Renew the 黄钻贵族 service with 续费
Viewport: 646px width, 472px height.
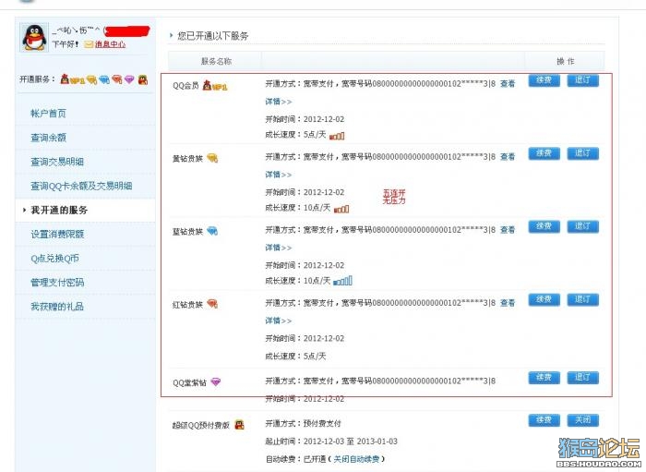coord(544,153)
